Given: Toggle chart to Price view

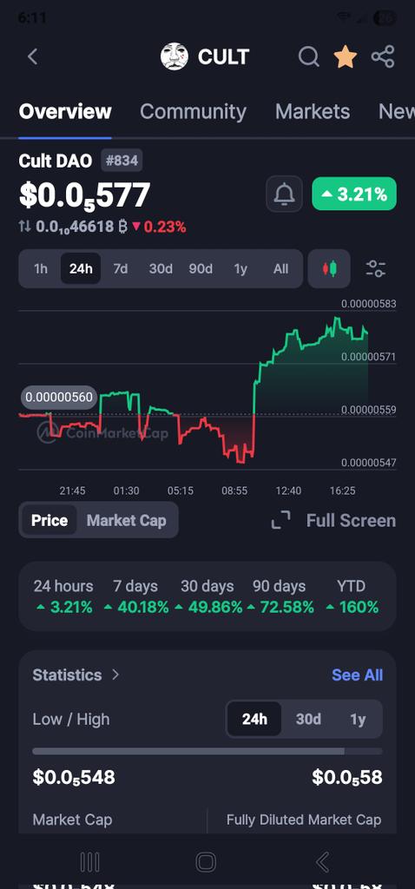Looking at the screenshot, I should pyautogui.click(x=49, y=521).
